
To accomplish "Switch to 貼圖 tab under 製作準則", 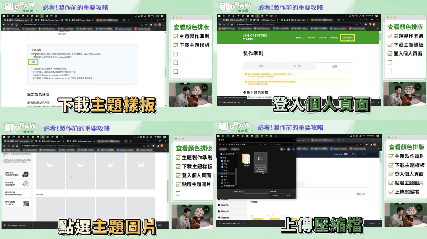I will tap(261, 66).
